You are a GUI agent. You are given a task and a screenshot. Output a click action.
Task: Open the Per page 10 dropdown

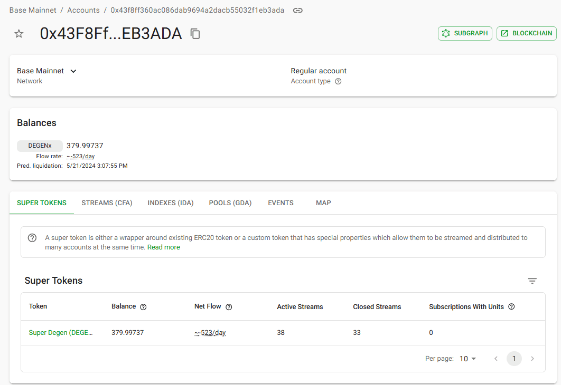tap(467, 359)
